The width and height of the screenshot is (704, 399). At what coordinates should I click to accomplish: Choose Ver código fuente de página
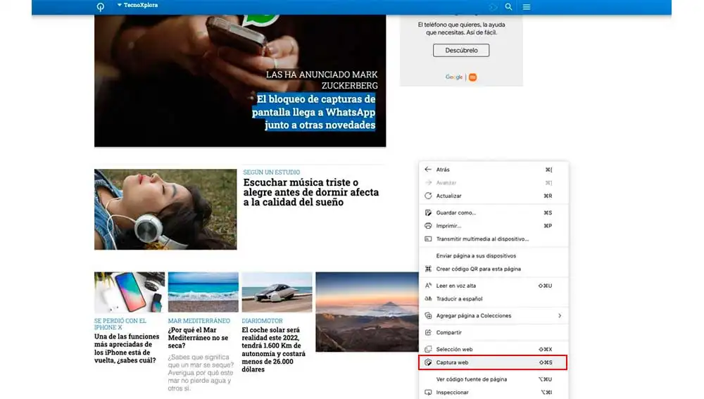tap(494, 379)
